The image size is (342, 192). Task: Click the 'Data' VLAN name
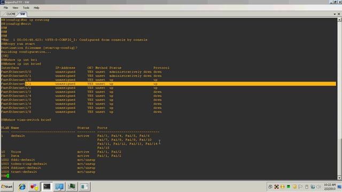[15, 156]
